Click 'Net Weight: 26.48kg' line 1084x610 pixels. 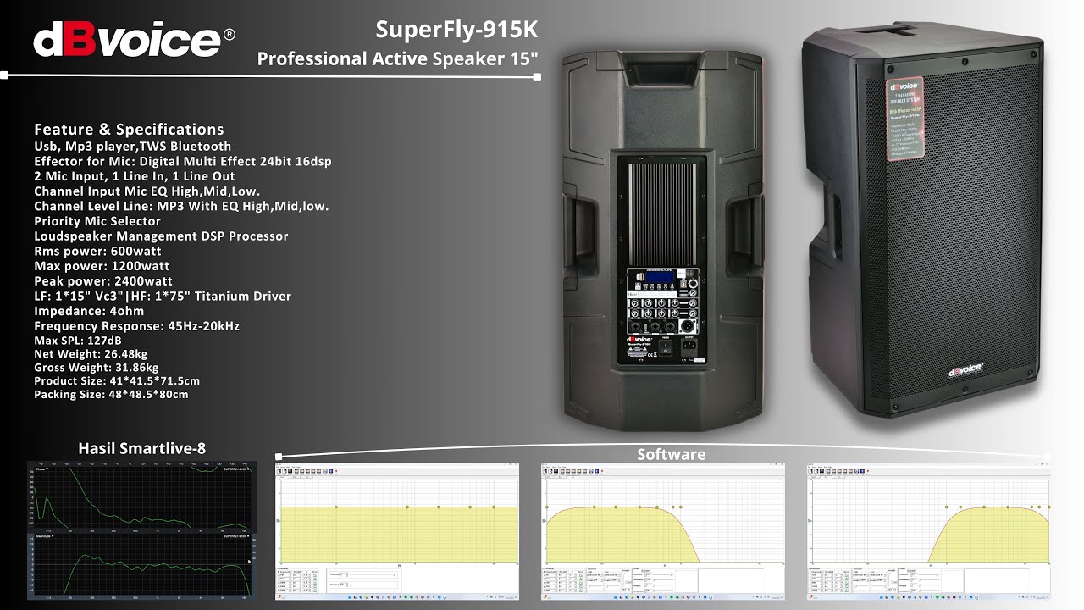click(91, 354)
